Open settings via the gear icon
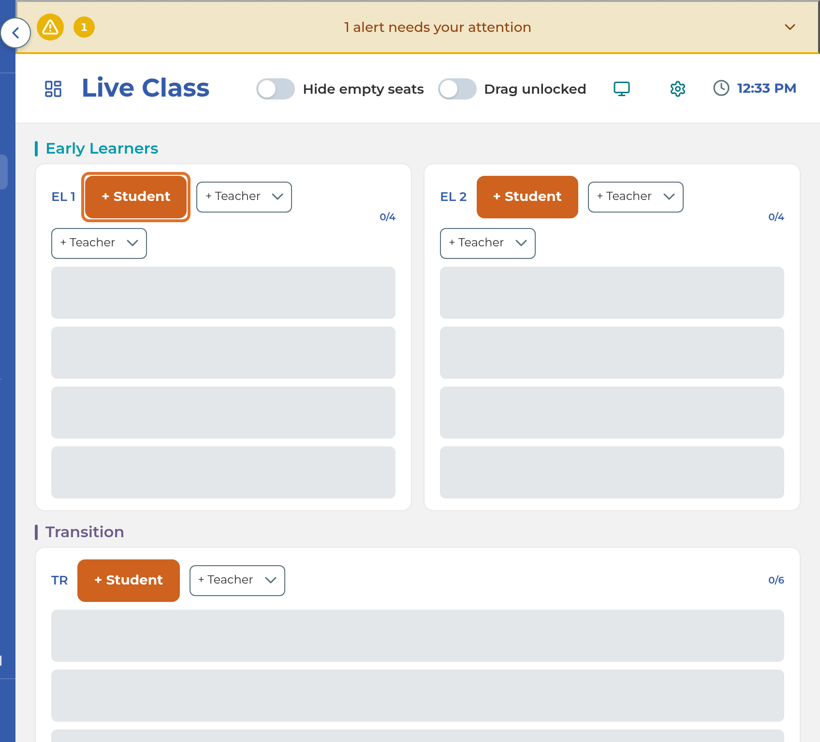Viewport: 820px width, 742px height. tap(678, 89)
